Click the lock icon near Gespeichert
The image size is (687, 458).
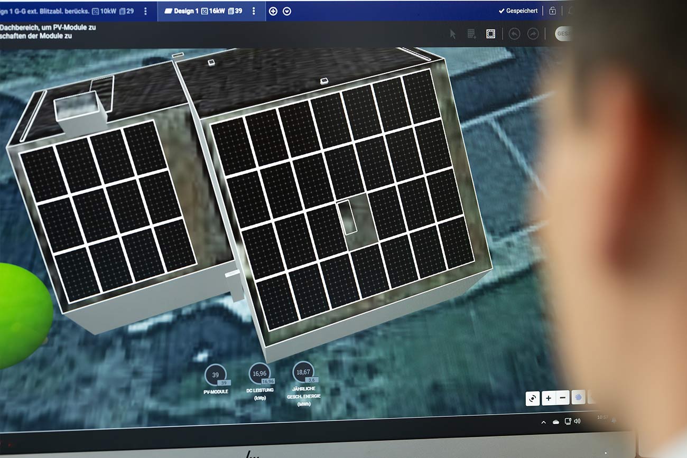[x=552, y=11]
